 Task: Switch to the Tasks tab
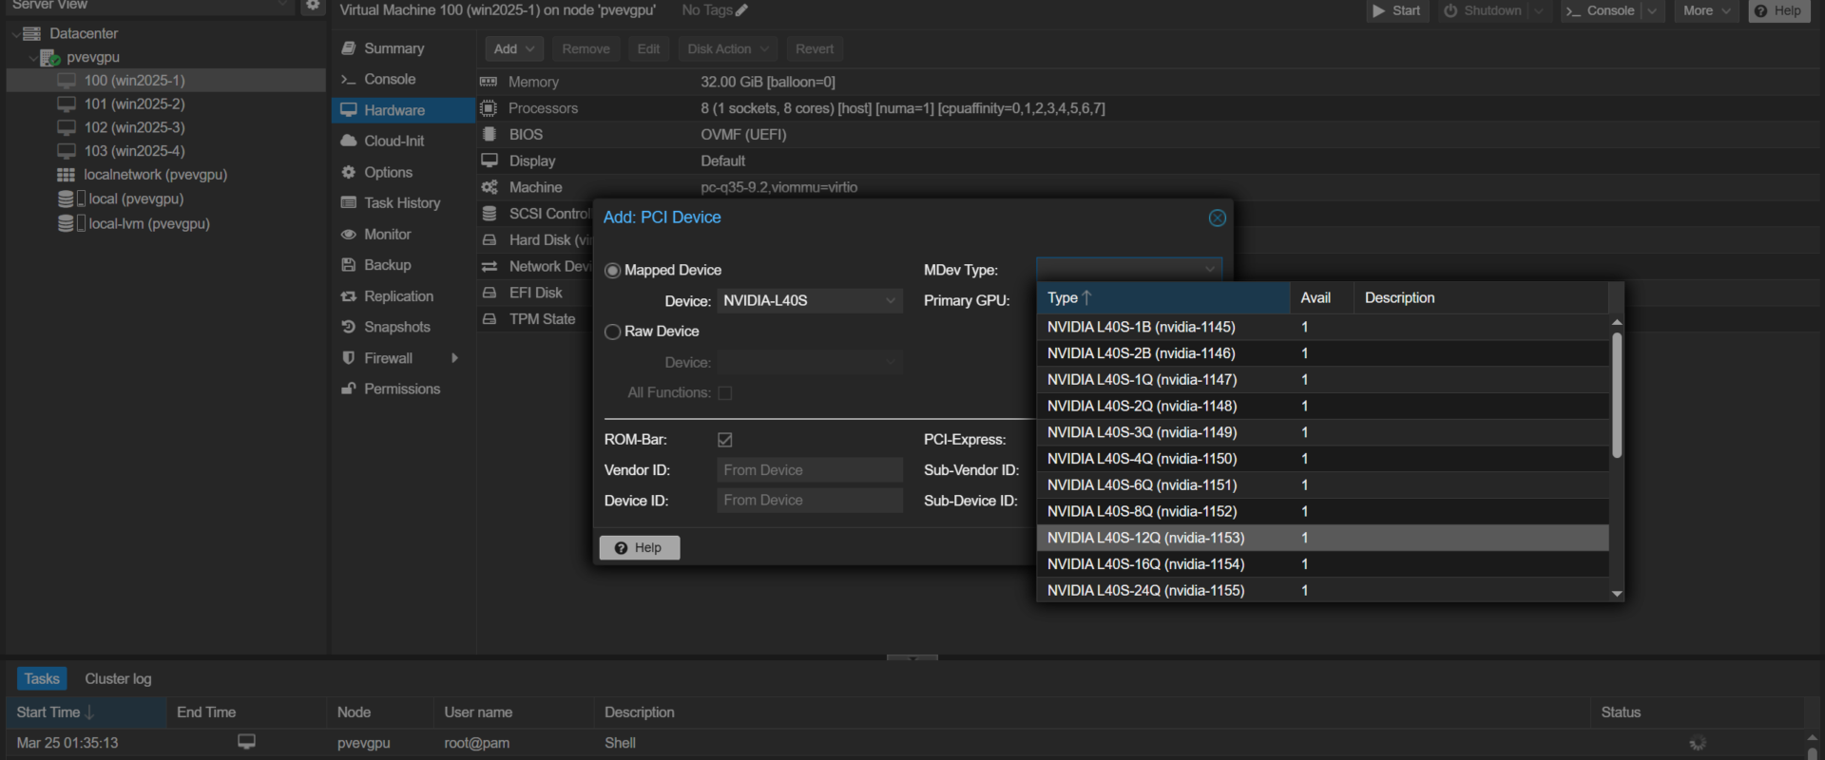(42, 678)
